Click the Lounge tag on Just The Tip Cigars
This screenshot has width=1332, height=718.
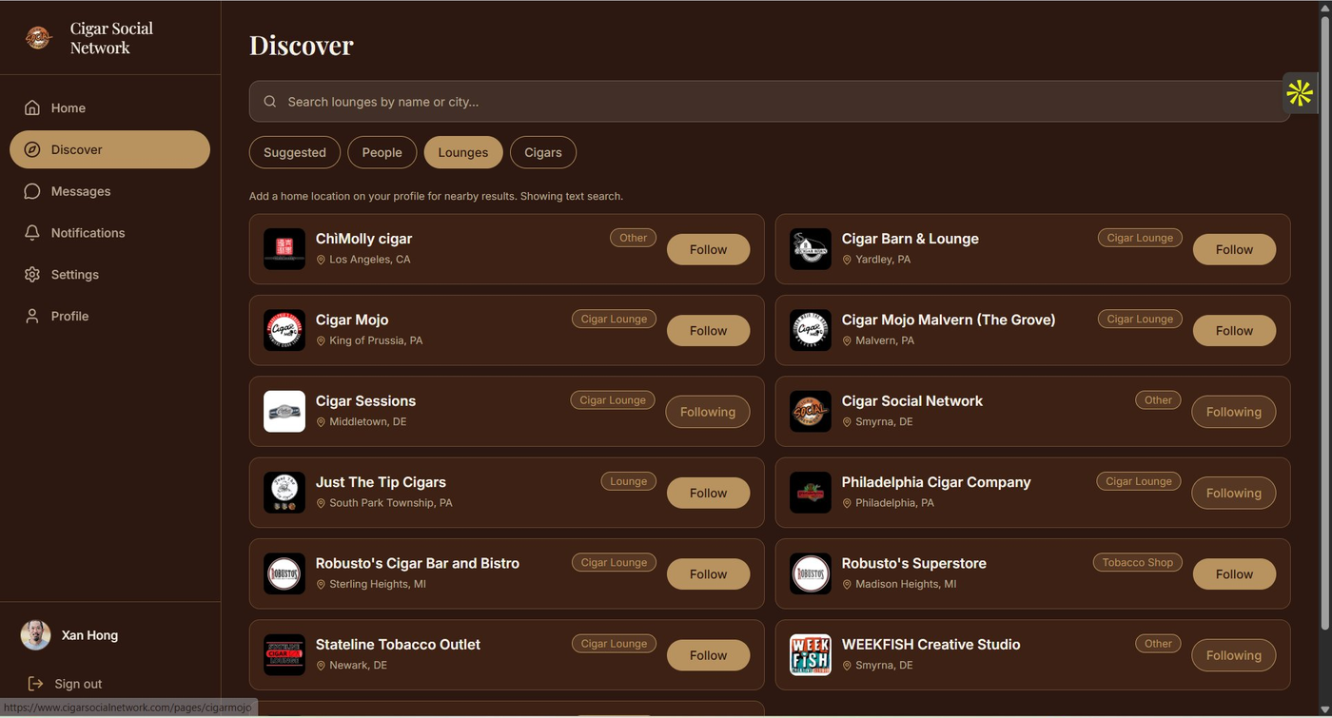(628, 481)
